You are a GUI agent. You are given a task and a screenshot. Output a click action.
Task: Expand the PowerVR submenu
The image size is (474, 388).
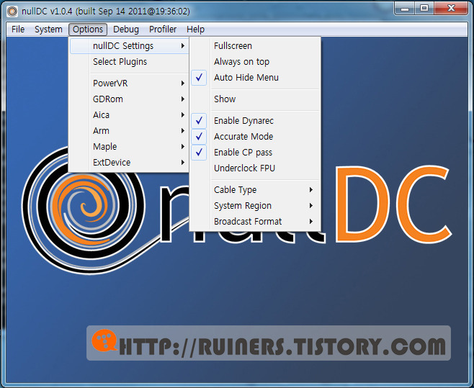pyautogui.click(x=129, y=84)
